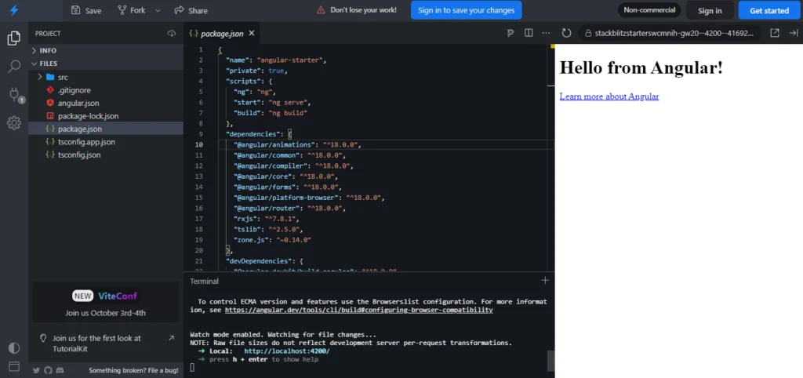
Task: Open the angular.dev browser compatibility link
Action: pos(358,310)
